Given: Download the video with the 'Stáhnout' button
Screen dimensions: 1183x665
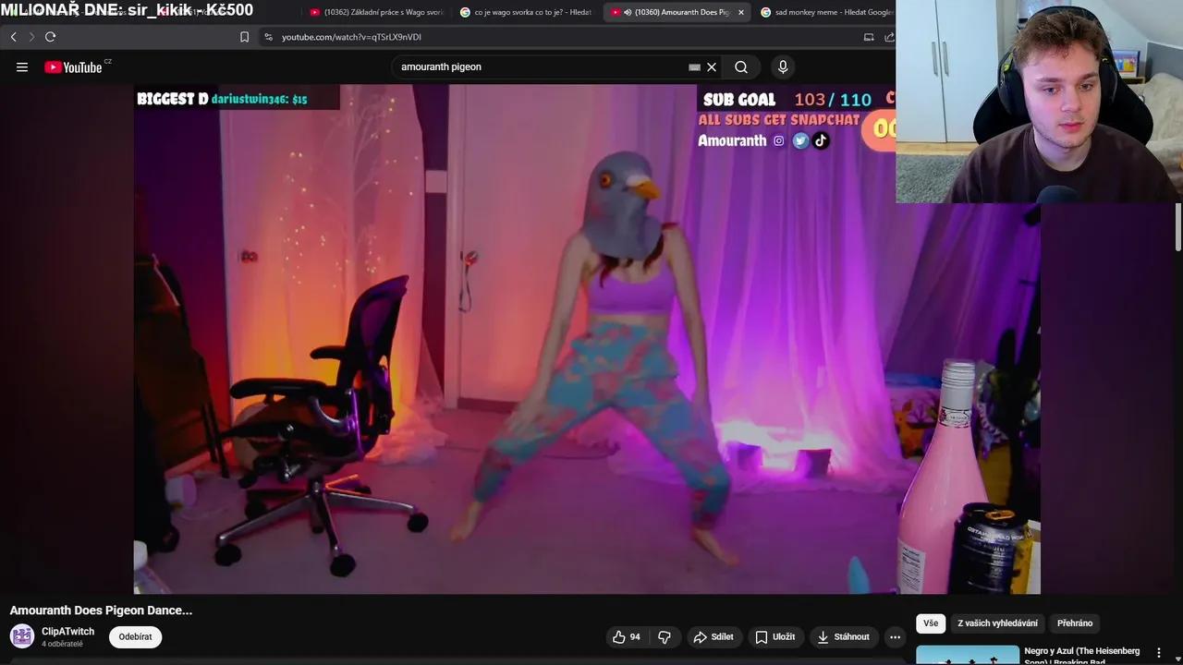Looking at the screenshot, I should coord(843,636).
